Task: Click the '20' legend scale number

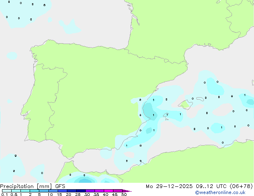Action: pyautogui.click(x=69, y=194)
